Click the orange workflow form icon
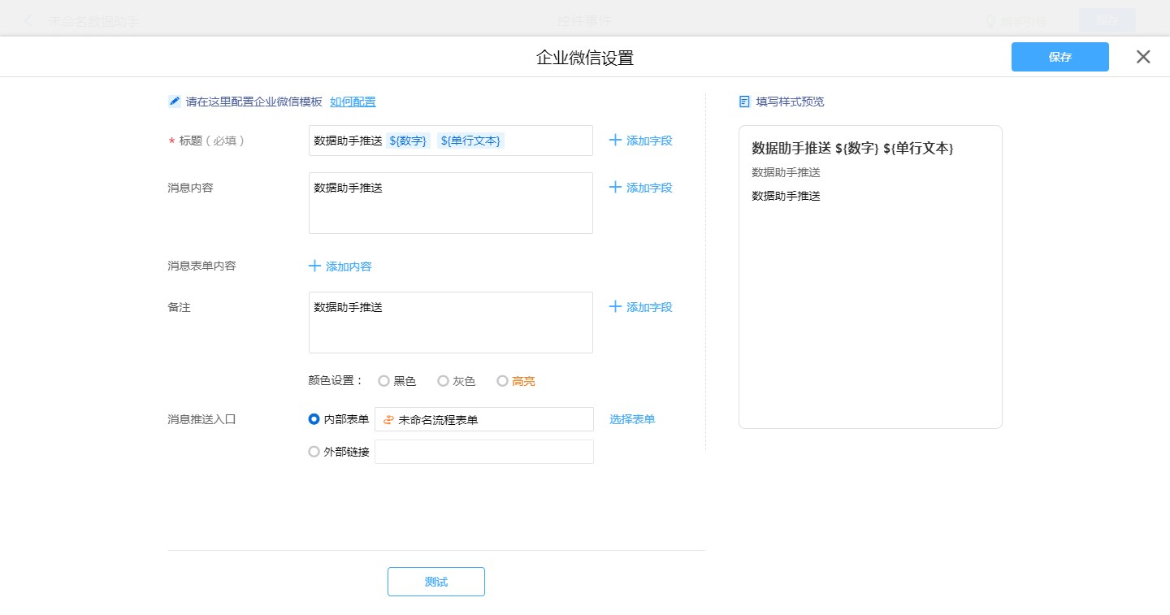The image size is (1170, 615). pyautogui.click(x=388, y=420)
